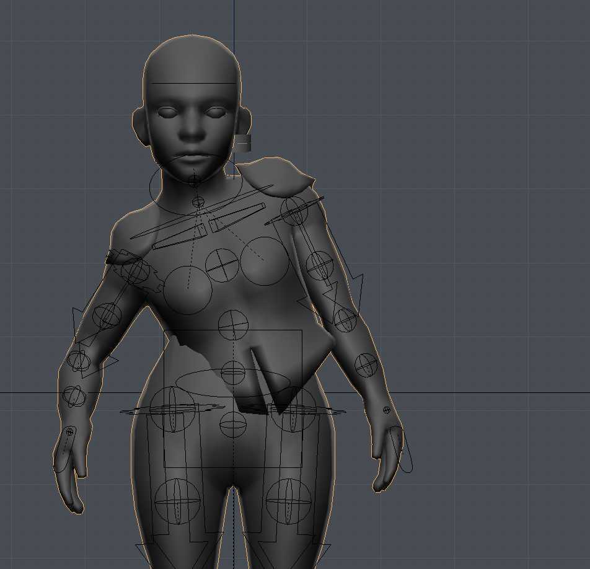Select the crosshair circle control between the breasts

[222, 265]
